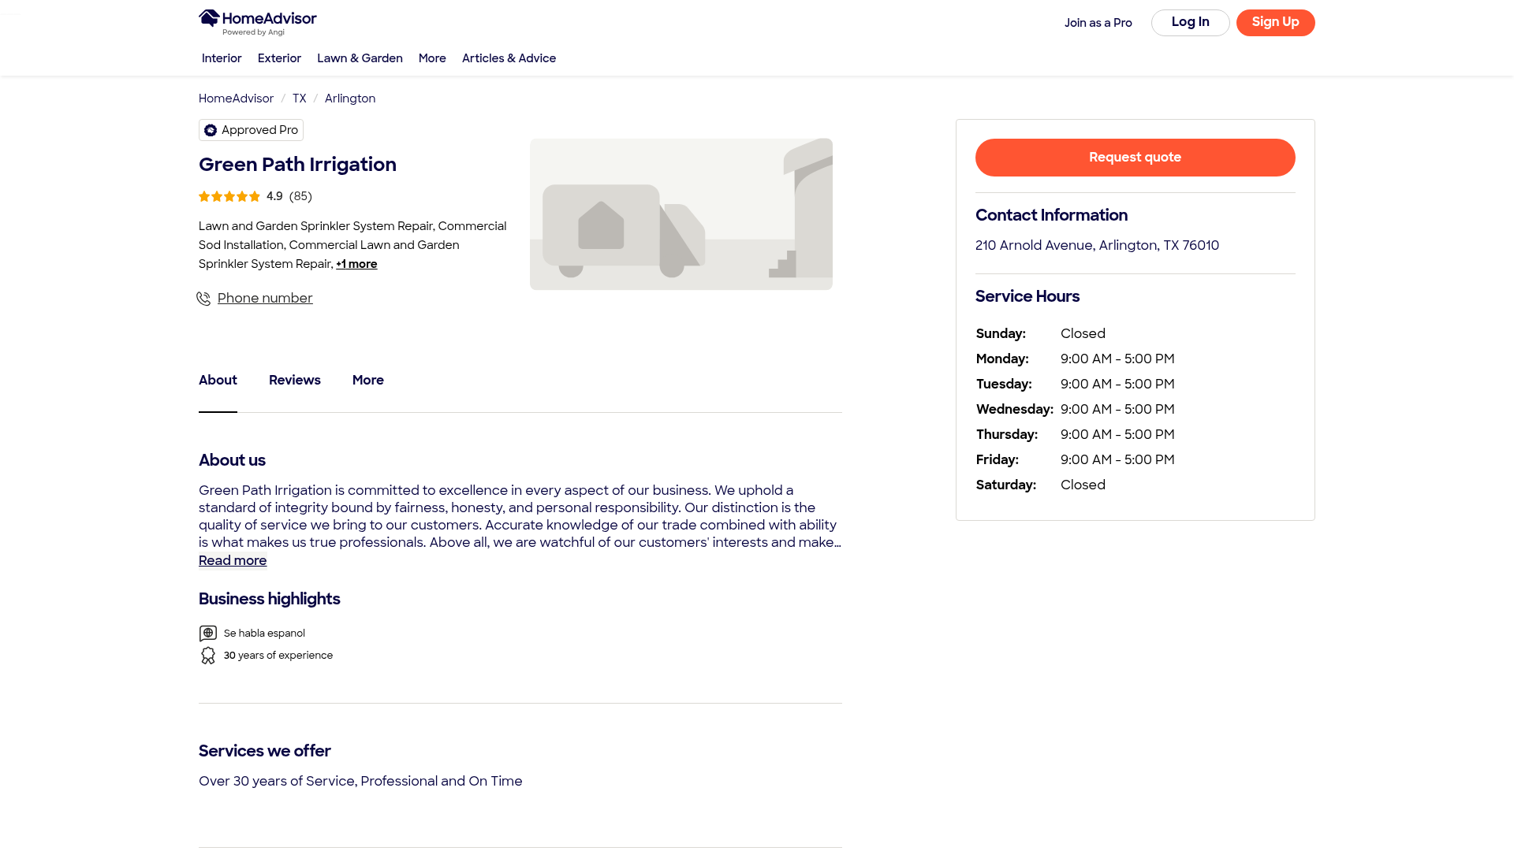Go to the Arlington breadcrumb link
The width and height of the screenshot is (1514, 851).
point(350,99)
